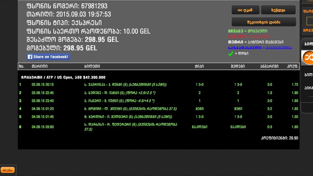Click the red struck-through legend entry

[249, 37]
